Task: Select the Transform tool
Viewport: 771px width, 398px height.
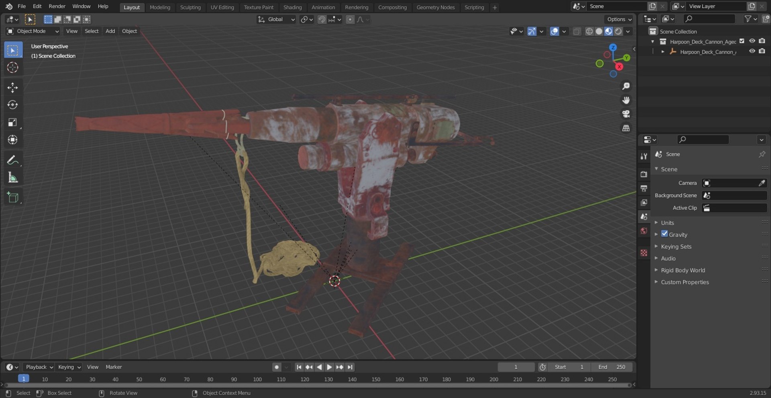Action: pyautogui.click(x=12, y=140)
